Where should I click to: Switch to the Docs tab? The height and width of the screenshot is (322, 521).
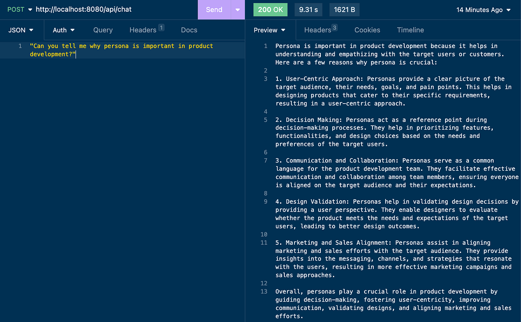point(189,30)
